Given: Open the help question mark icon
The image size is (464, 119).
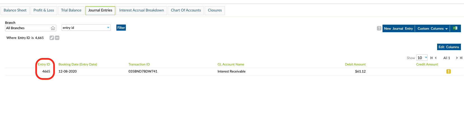Looking at the screenshot, I should (379, 28).
